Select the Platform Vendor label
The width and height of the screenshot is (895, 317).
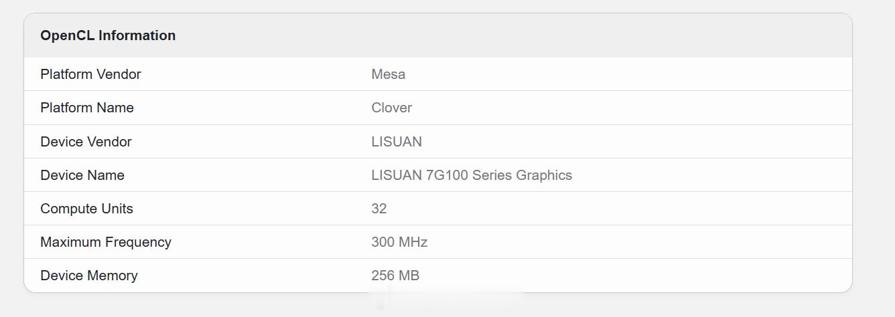tap(90, 74)
